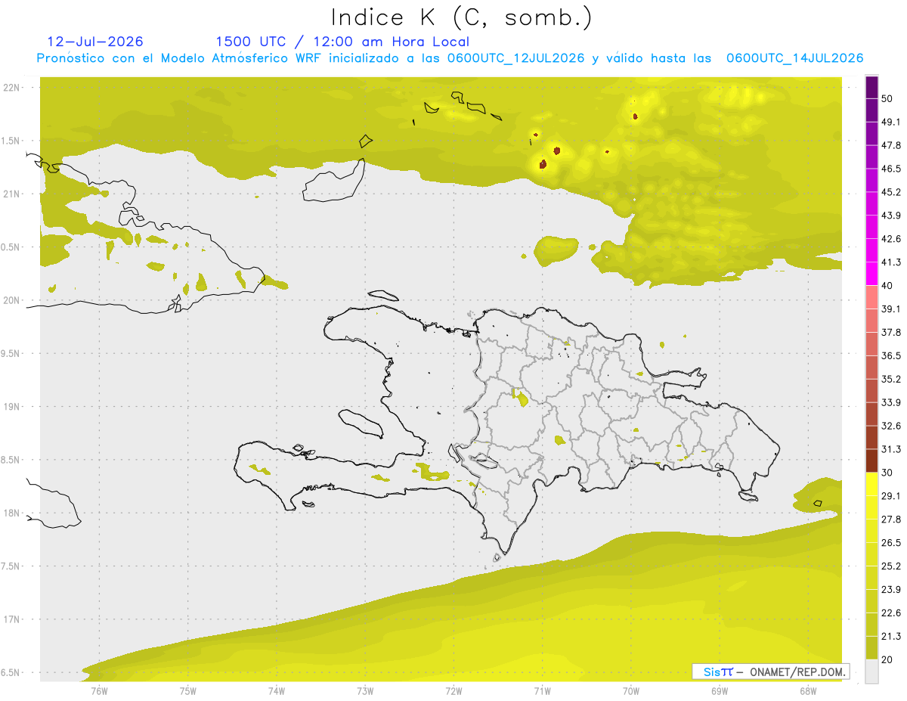Click the valid-until time "0600UTC_14JUL2026"
907x701 pixels.
(794, 58)
